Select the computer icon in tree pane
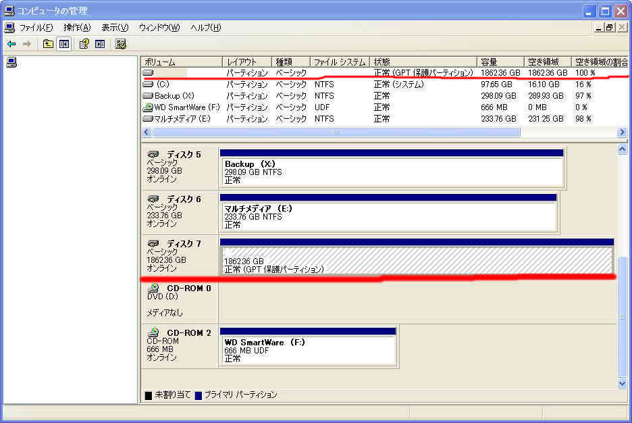The height and width of the screenshot is (423, 632). (x=11, y=62)
